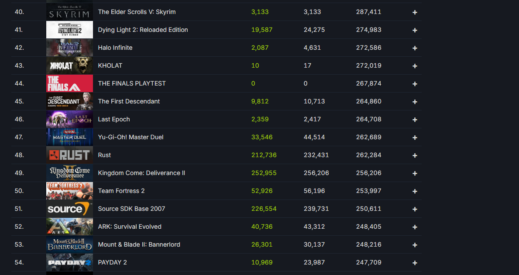Click Kingdom Come Deliverance II thumbnail
519x275 pixels.
coord(69,173)
